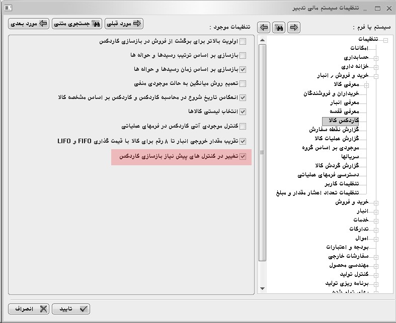Expand the اموال tree node
396x323 pixels.
tap(376, 238)
